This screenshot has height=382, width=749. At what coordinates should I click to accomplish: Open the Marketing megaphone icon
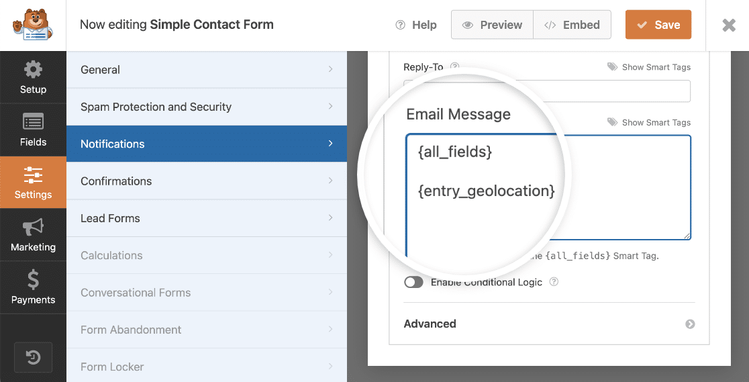(33, 228)
